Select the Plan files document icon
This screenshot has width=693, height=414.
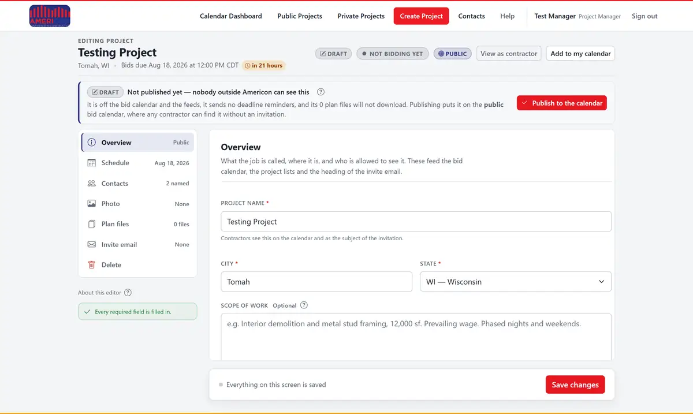click(x=91, y=224)
